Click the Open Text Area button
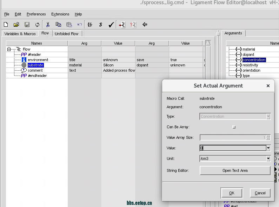This screenshot has width=279, height=207. coord(235,170)
